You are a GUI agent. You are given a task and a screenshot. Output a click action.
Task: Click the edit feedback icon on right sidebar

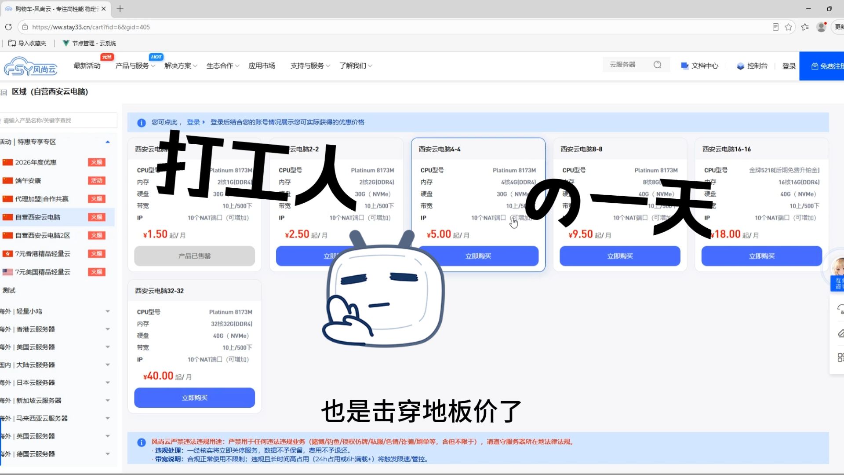[840, 333]
